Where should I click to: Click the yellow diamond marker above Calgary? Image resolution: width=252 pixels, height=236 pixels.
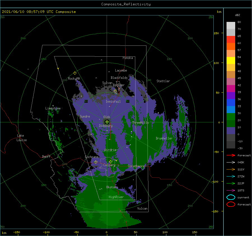point(111,162)
